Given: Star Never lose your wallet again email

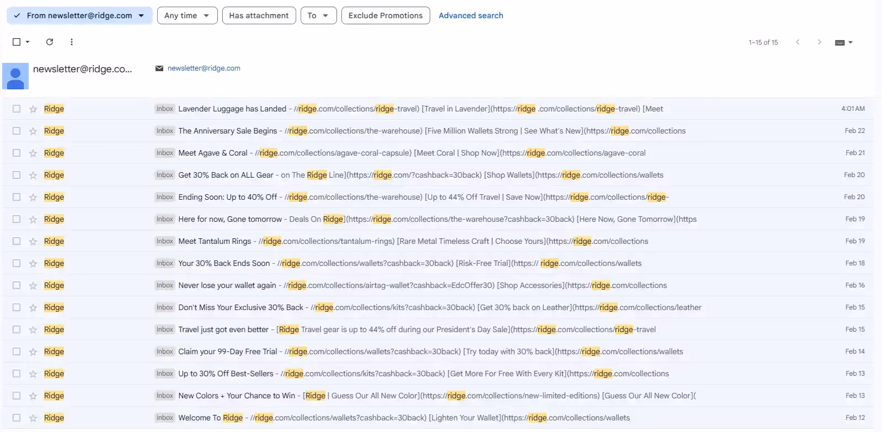Looking at the screenshot, I should tap(33, 286).
